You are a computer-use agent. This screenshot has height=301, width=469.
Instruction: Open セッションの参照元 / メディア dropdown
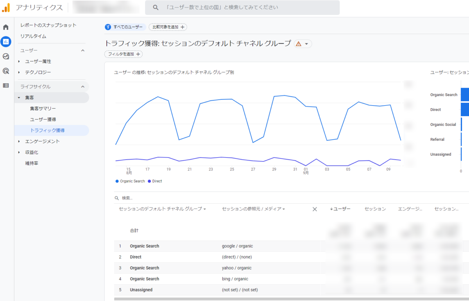253,209
